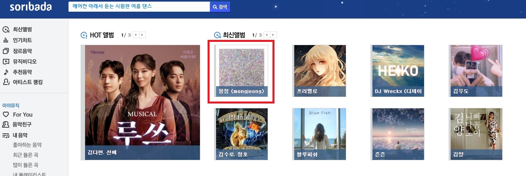Image resolution: width=526 pixels, height=176 pixels.
Task: Open the DJ Wreckx HEIKO album
Action: [397, 71]
